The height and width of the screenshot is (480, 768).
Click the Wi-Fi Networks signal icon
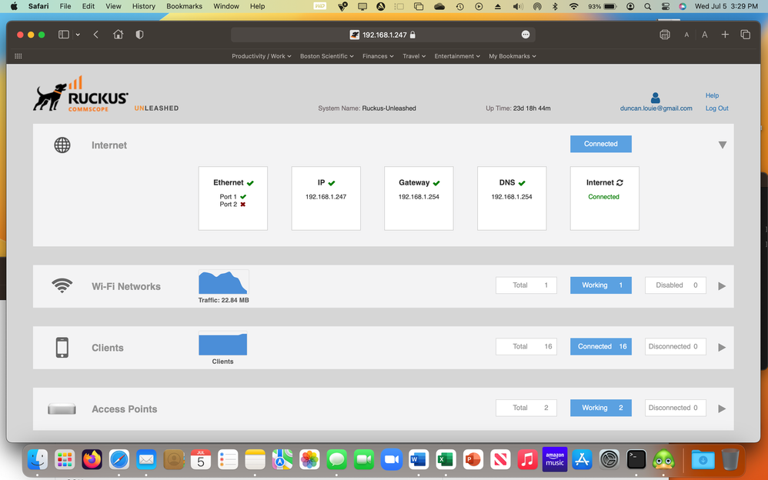point(62,286)
